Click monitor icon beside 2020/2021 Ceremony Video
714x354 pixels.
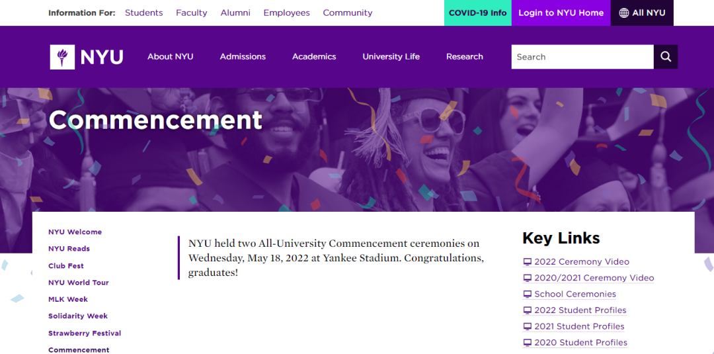click(527, 279)
